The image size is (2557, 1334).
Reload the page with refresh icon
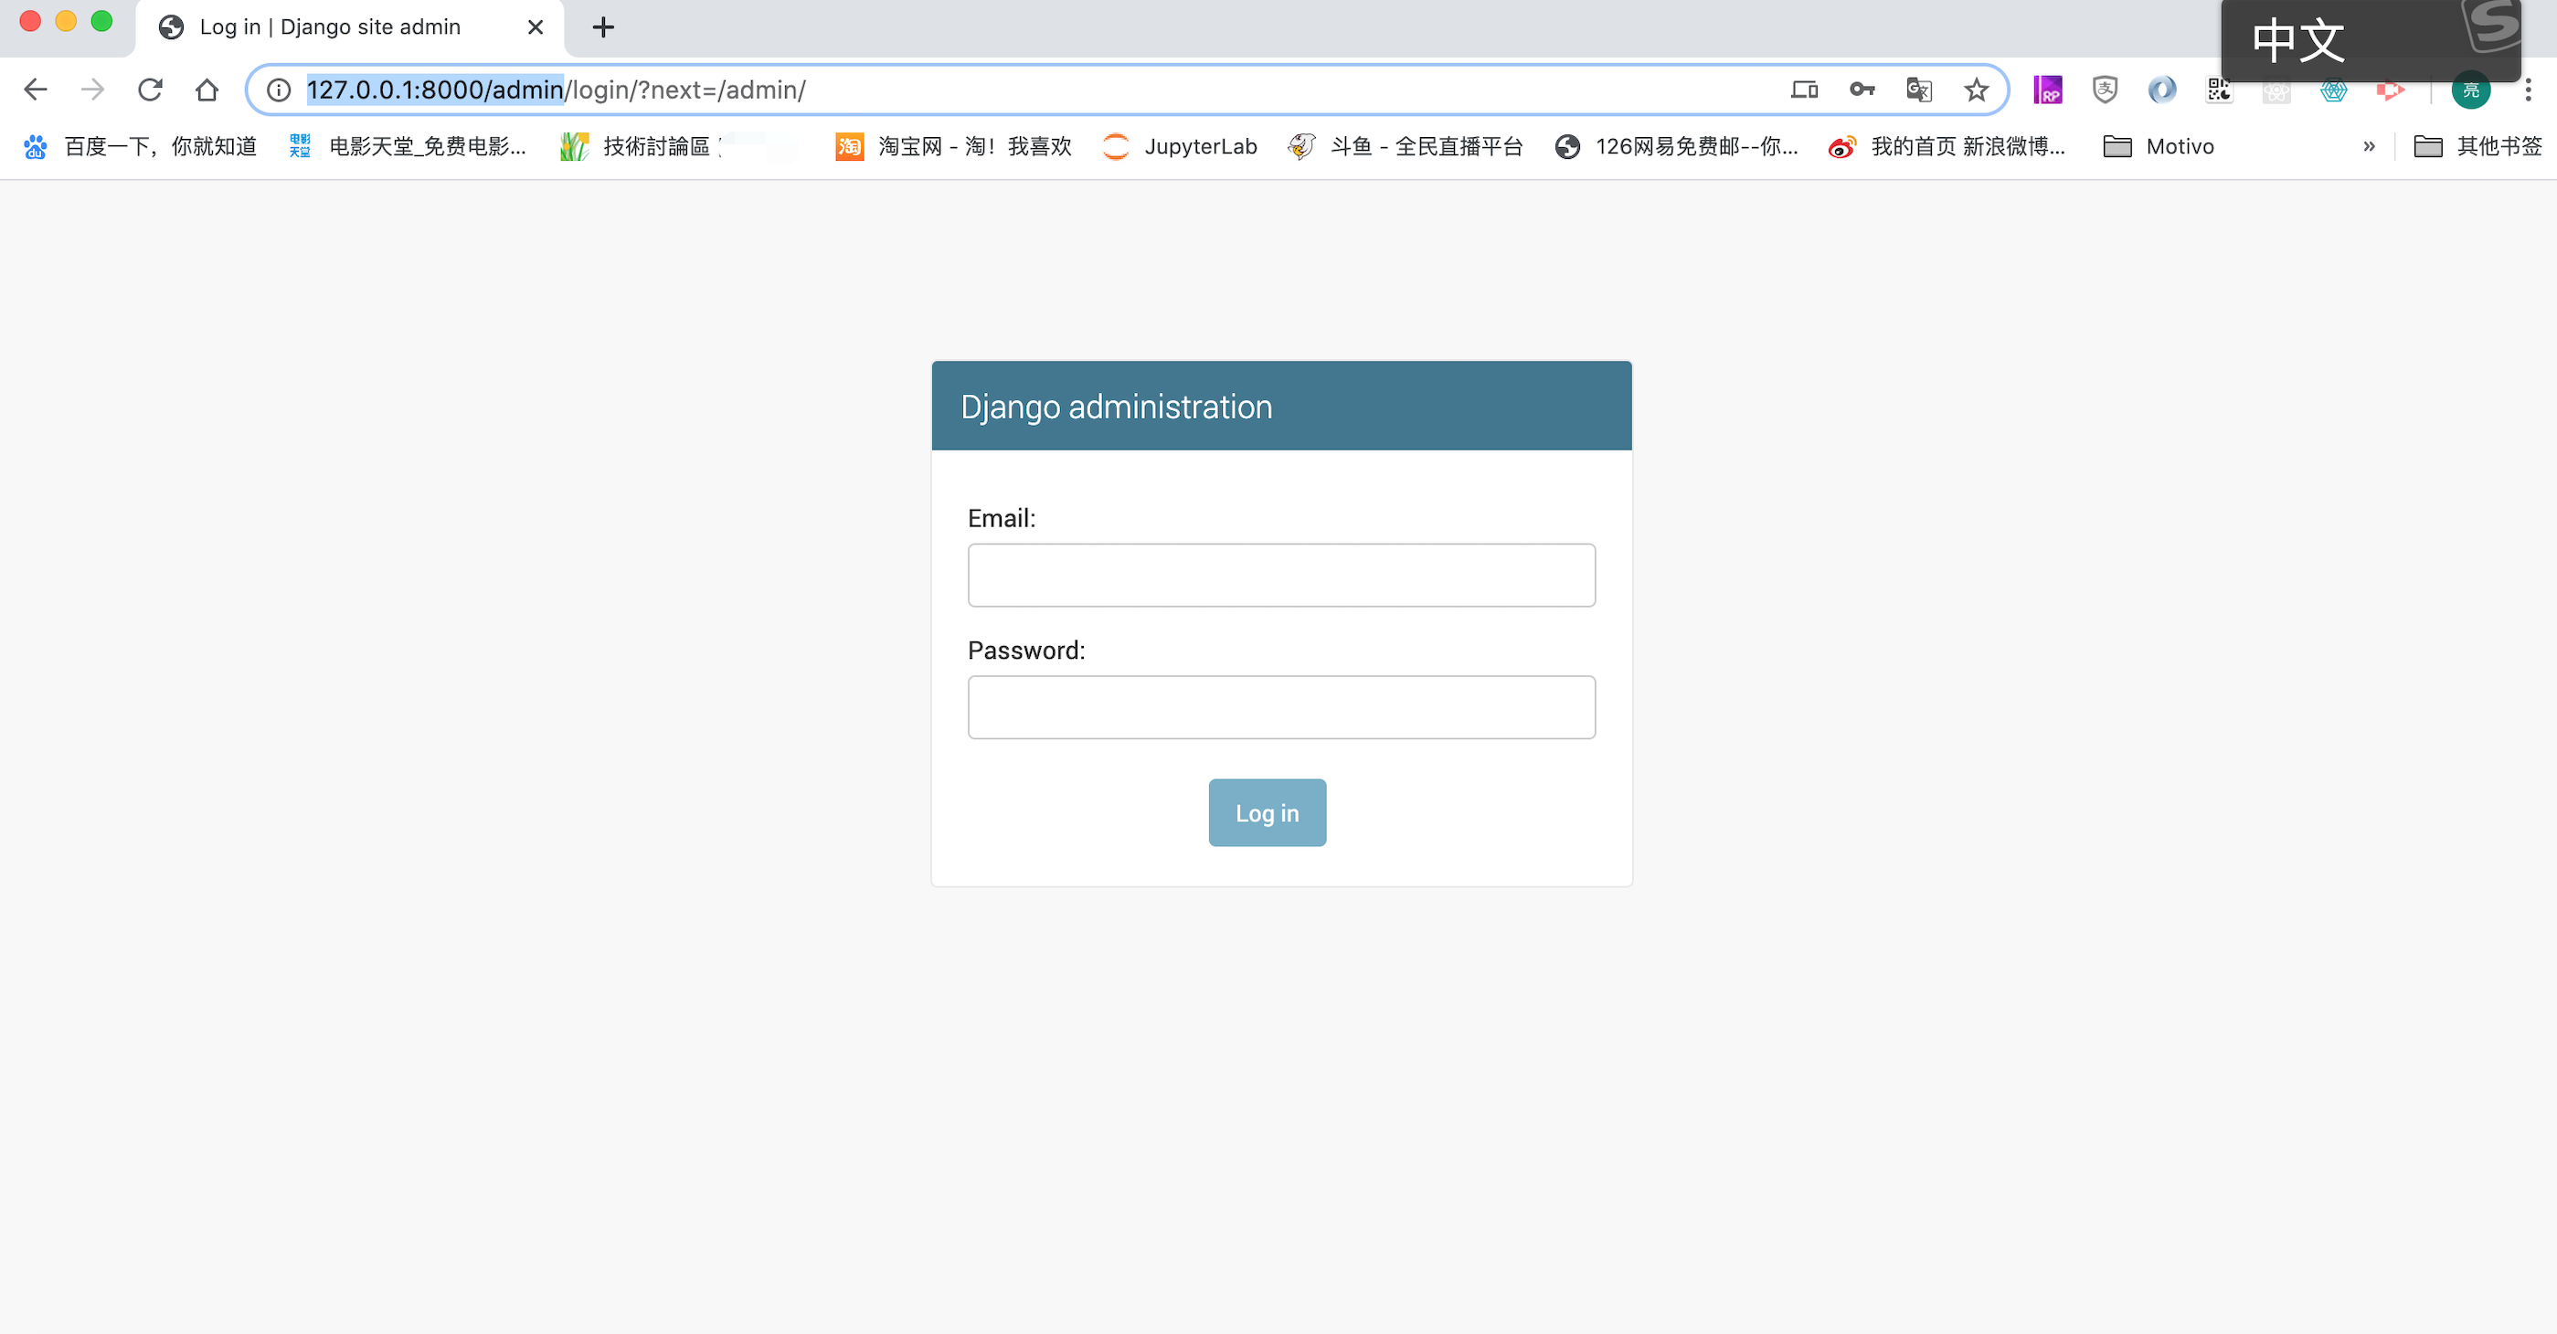[x=150, y=90]
